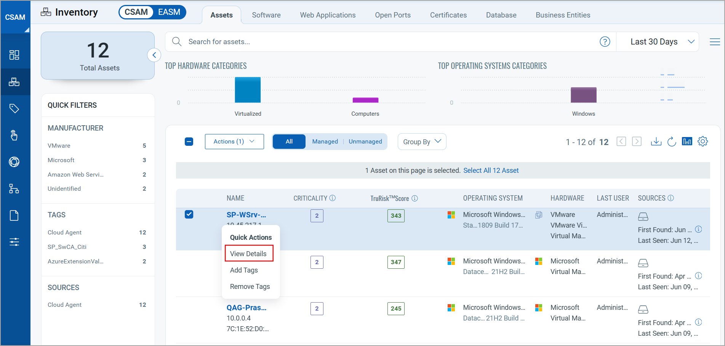This screenshot has height=346, width=725.
Task: Choose Add Tags from Quick Actions
Action: tap(244, 270)
